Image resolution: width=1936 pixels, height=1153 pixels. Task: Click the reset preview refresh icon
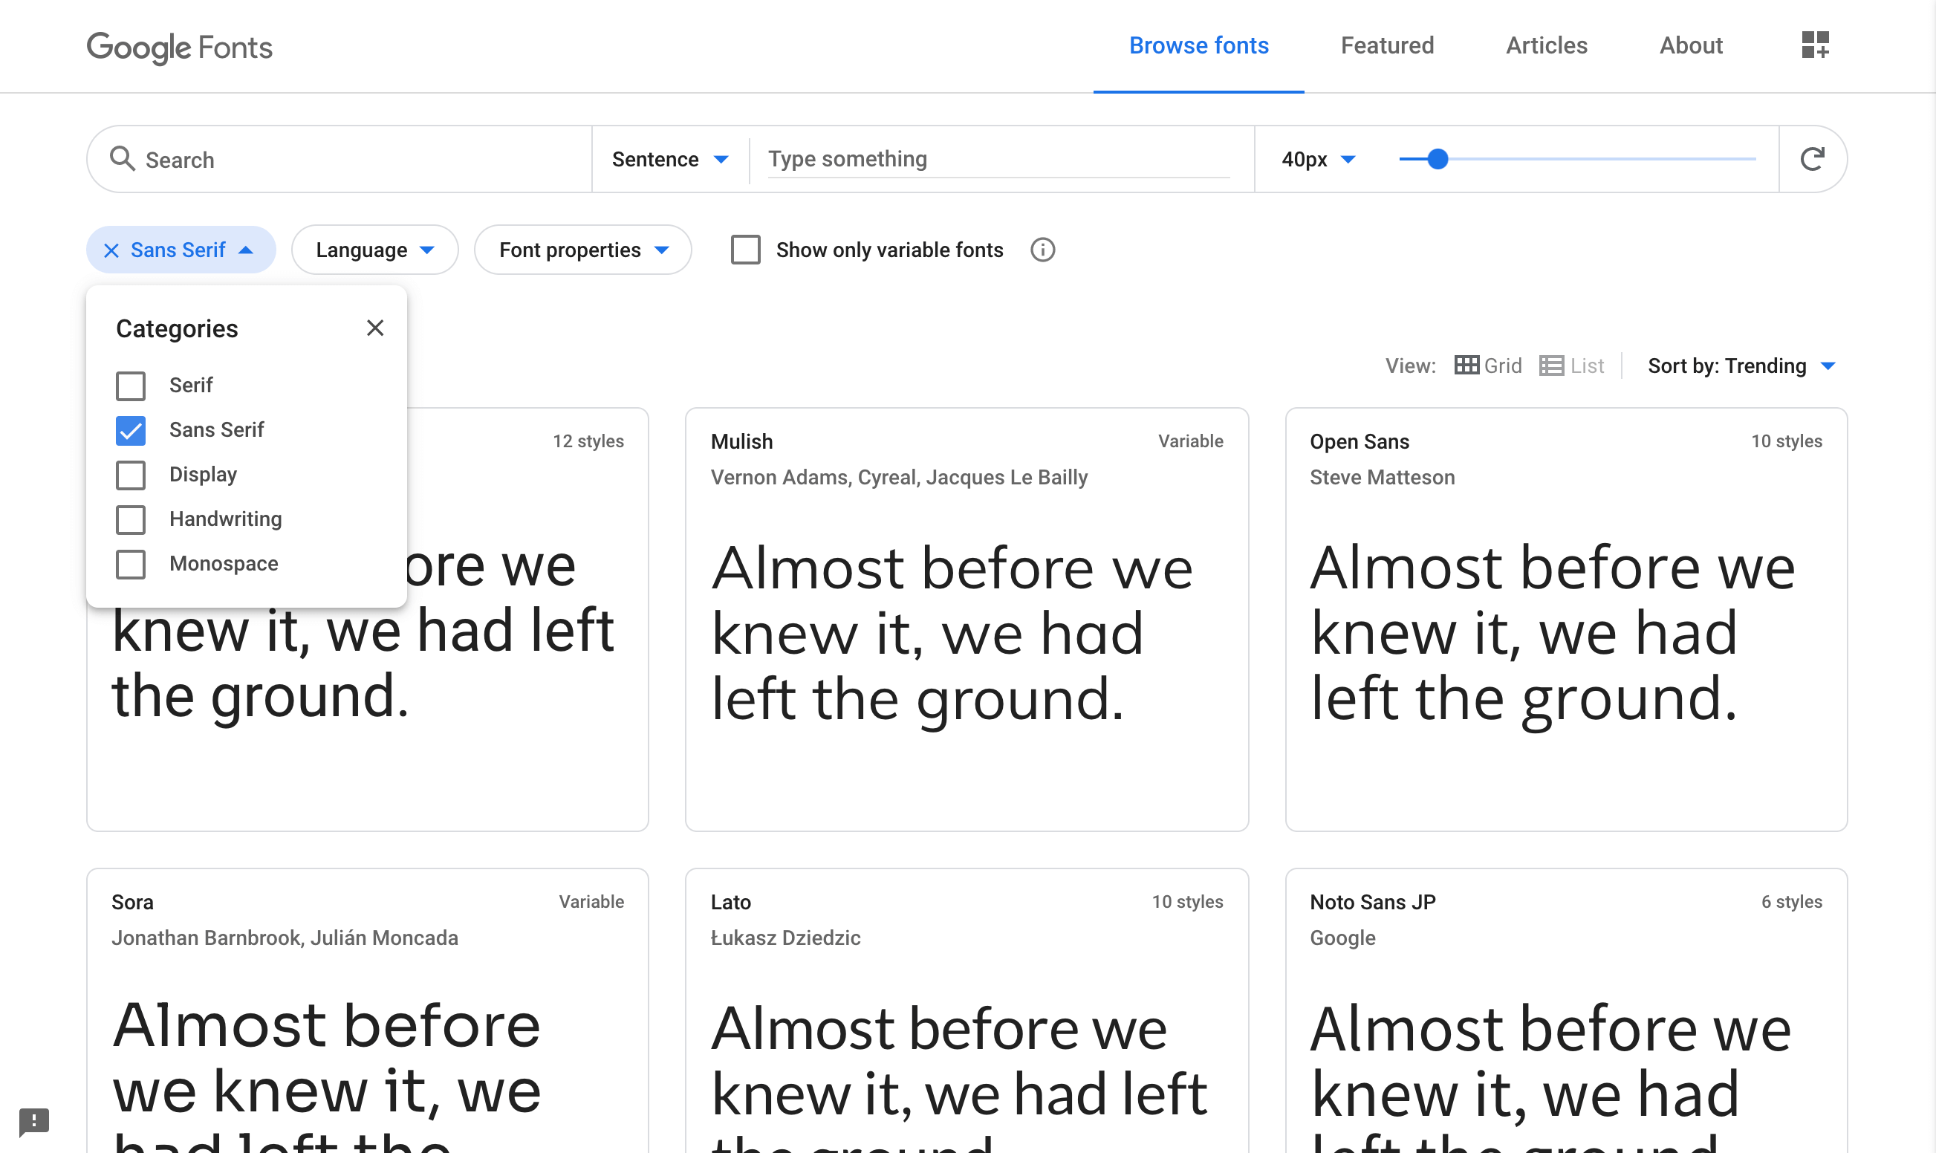(1812, 159)
